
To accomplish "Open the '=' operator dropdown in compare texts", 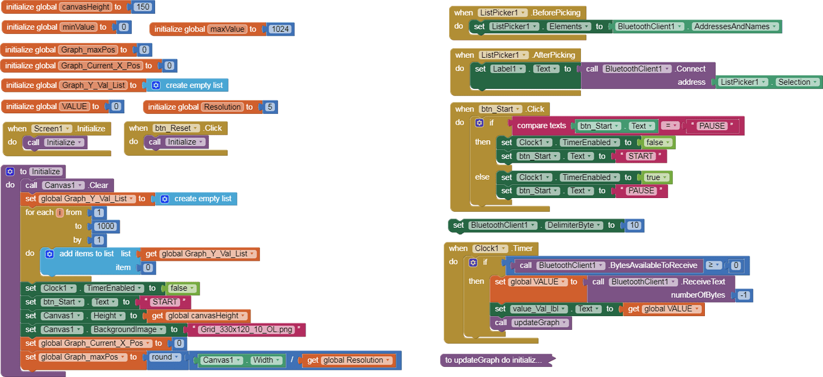I will click(x=671, y=126).
